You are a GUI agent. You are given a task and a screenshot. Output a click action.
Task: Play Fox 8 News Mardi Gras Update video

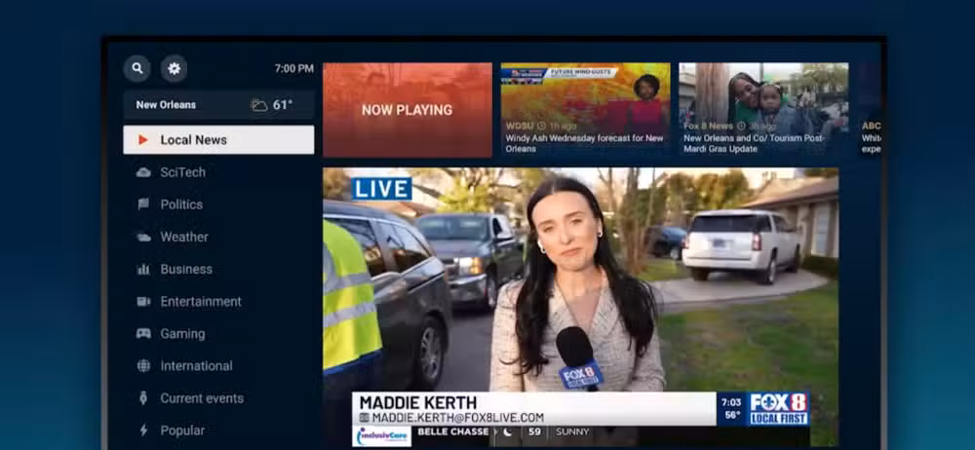click(x=763, y=110)
